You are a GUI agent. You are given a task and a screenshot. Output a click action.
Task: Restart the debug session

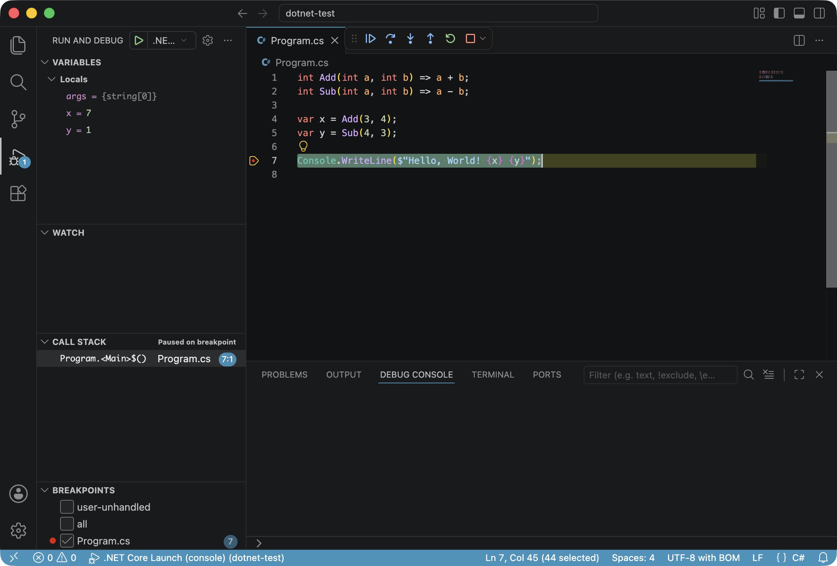coord(450,38)
